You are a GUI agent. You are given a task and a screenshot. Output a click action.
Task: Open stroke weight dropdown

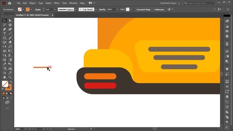[55, 9]
